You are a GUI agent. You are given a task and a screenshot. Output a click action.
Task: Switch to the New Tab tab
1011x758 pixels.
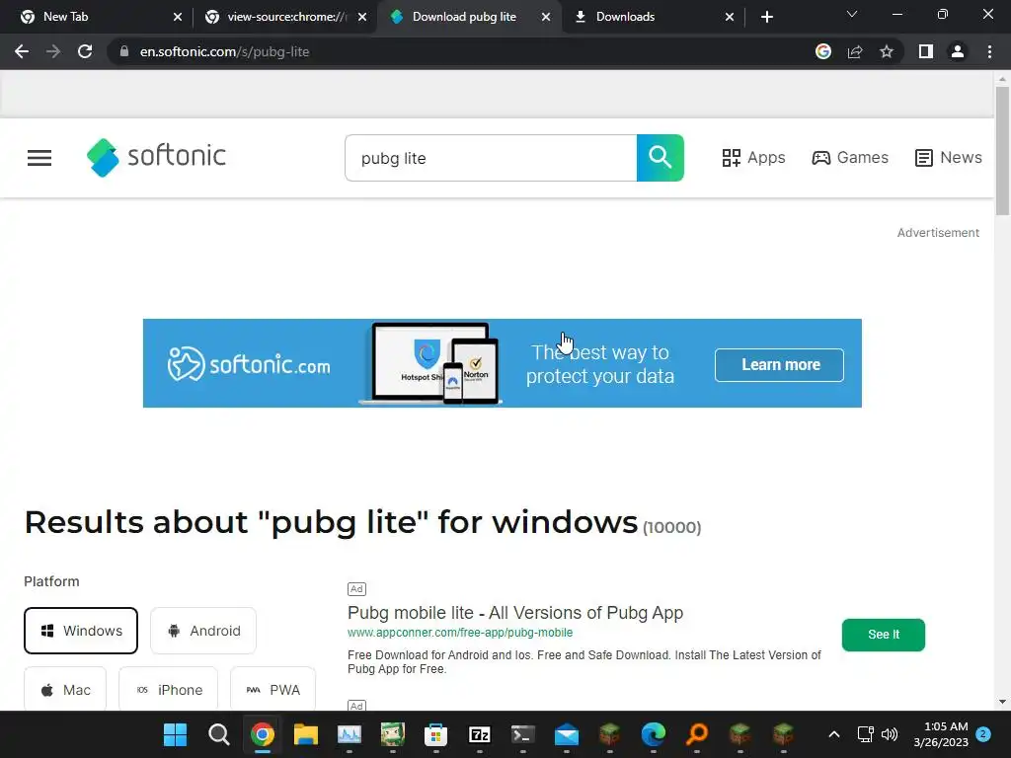(97, 17)
